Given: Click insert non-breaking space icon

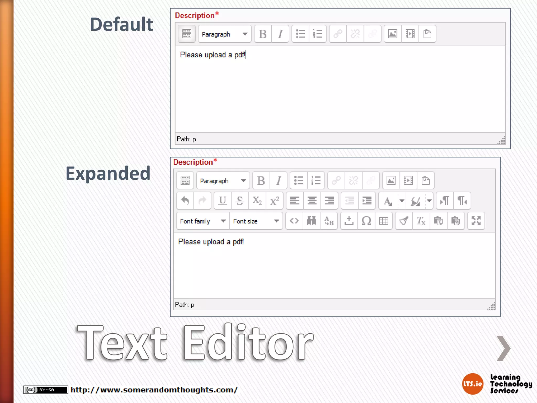Looking at the screenshot, I should click(x=349, y=221).
